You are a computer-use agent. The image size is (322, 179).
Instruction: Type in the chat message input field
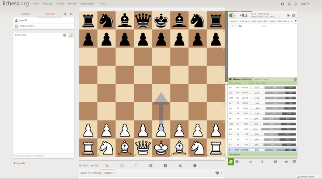tap(43, 155)
